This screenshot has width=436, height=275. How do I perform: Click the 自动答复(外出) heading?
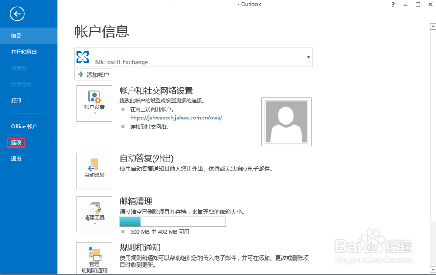[146, 158]
